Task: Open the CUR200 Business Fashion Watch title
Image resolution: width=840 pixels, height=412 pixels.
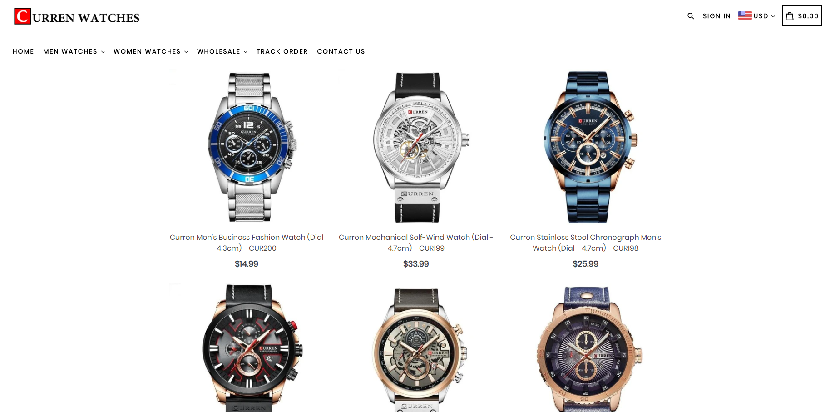Action: [247, 243]
